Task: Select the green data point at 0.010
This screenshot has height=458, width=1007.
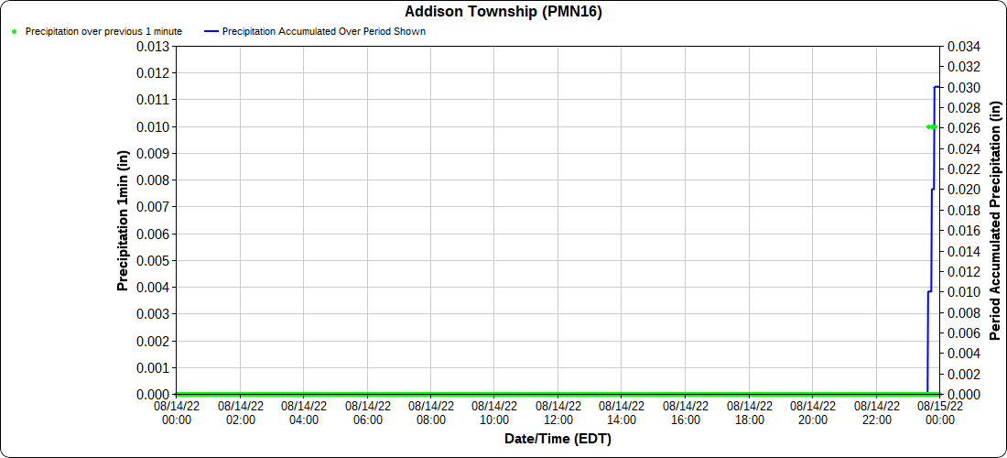Action: 931,127
